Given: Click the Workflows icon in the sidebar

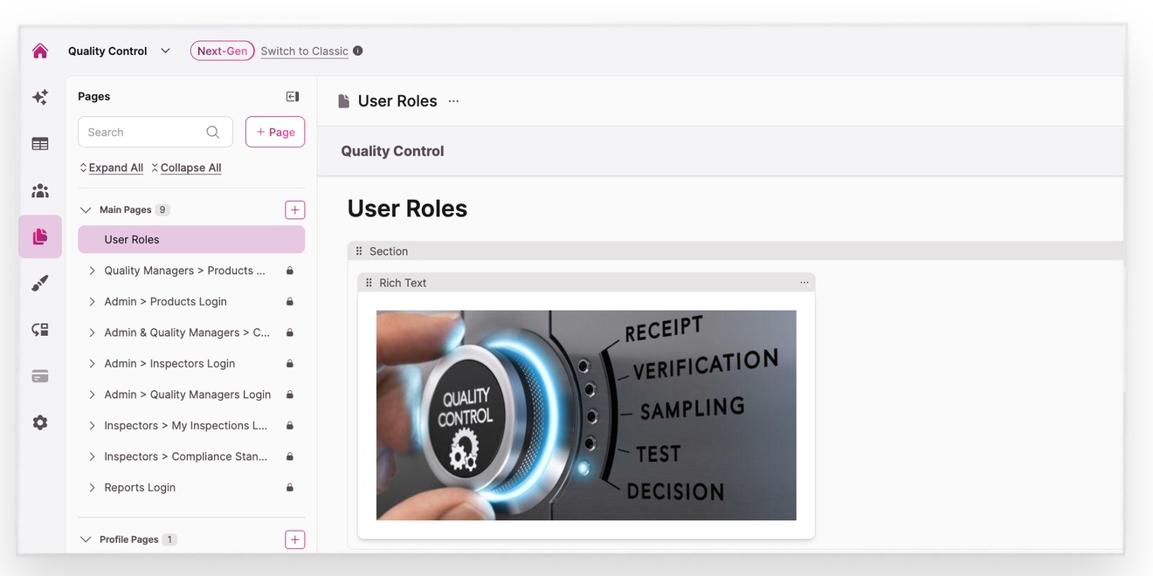Looking at the screenshot, I should click(x=39, y=329).
